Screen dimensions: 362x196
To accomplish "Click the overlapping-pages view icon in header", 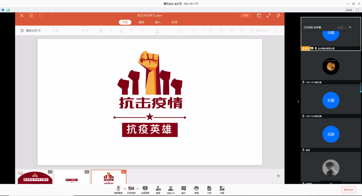I will coord(259,15).
